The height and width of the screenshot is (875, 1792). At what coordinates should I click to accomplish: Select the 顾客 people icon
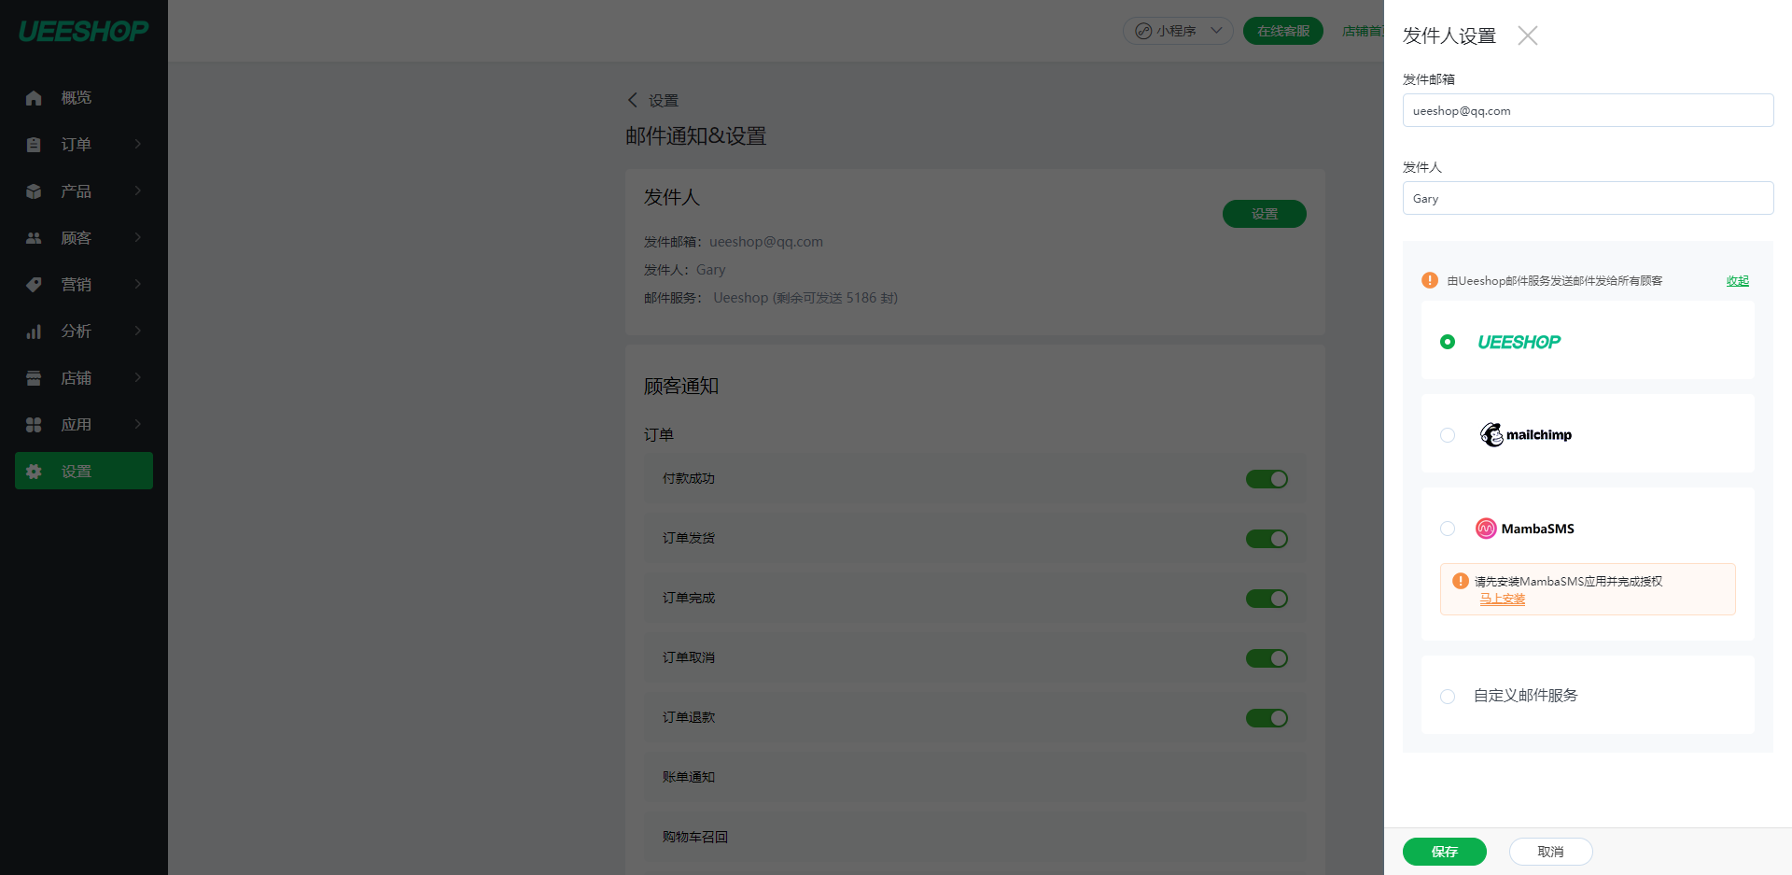[x=34, y=238]
